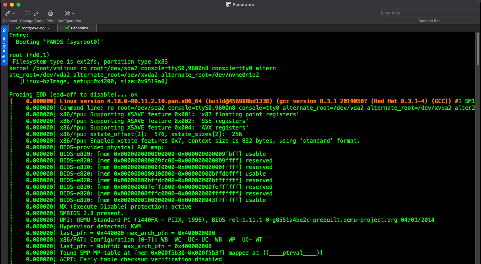Viewport: 481px width, 264px height.
Task: Click the '[Linux-bzImage, setup=0x4200' line
Action: [x=93, y=81]
